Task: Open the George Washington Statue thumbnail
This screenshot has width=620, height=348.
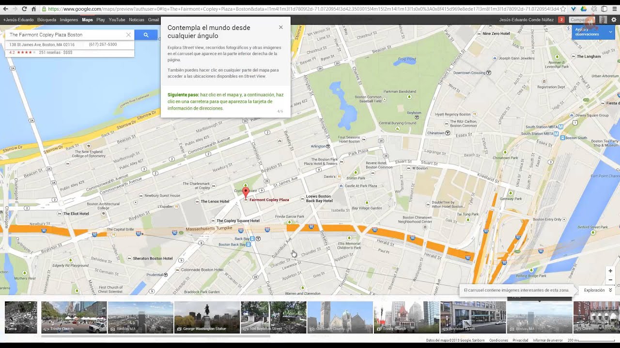Action: coord(207,317)
